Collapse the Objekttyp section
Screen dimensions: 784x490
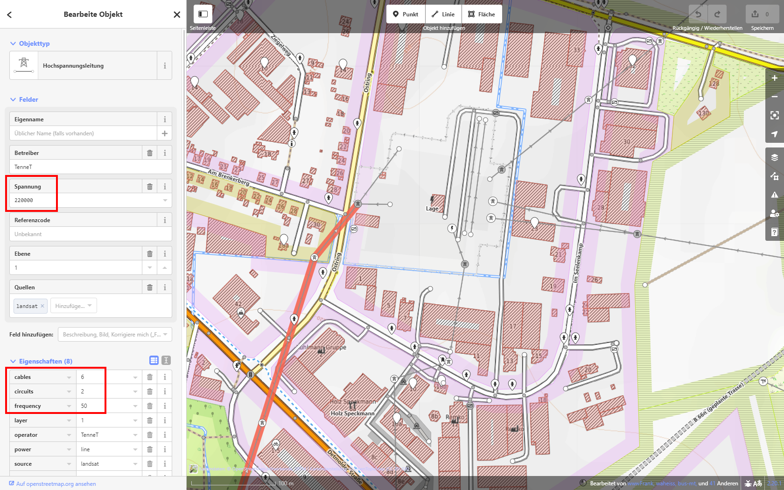(30, 43)
